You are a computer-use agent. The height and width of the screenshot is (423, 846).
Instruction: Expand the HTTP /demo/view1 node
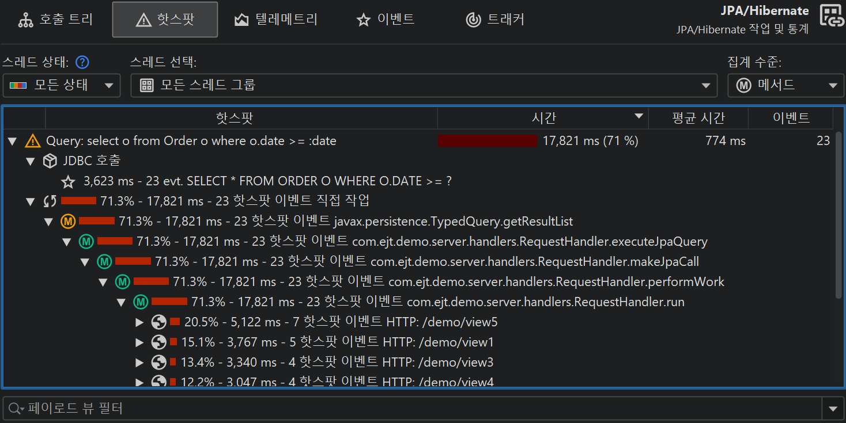139,342
